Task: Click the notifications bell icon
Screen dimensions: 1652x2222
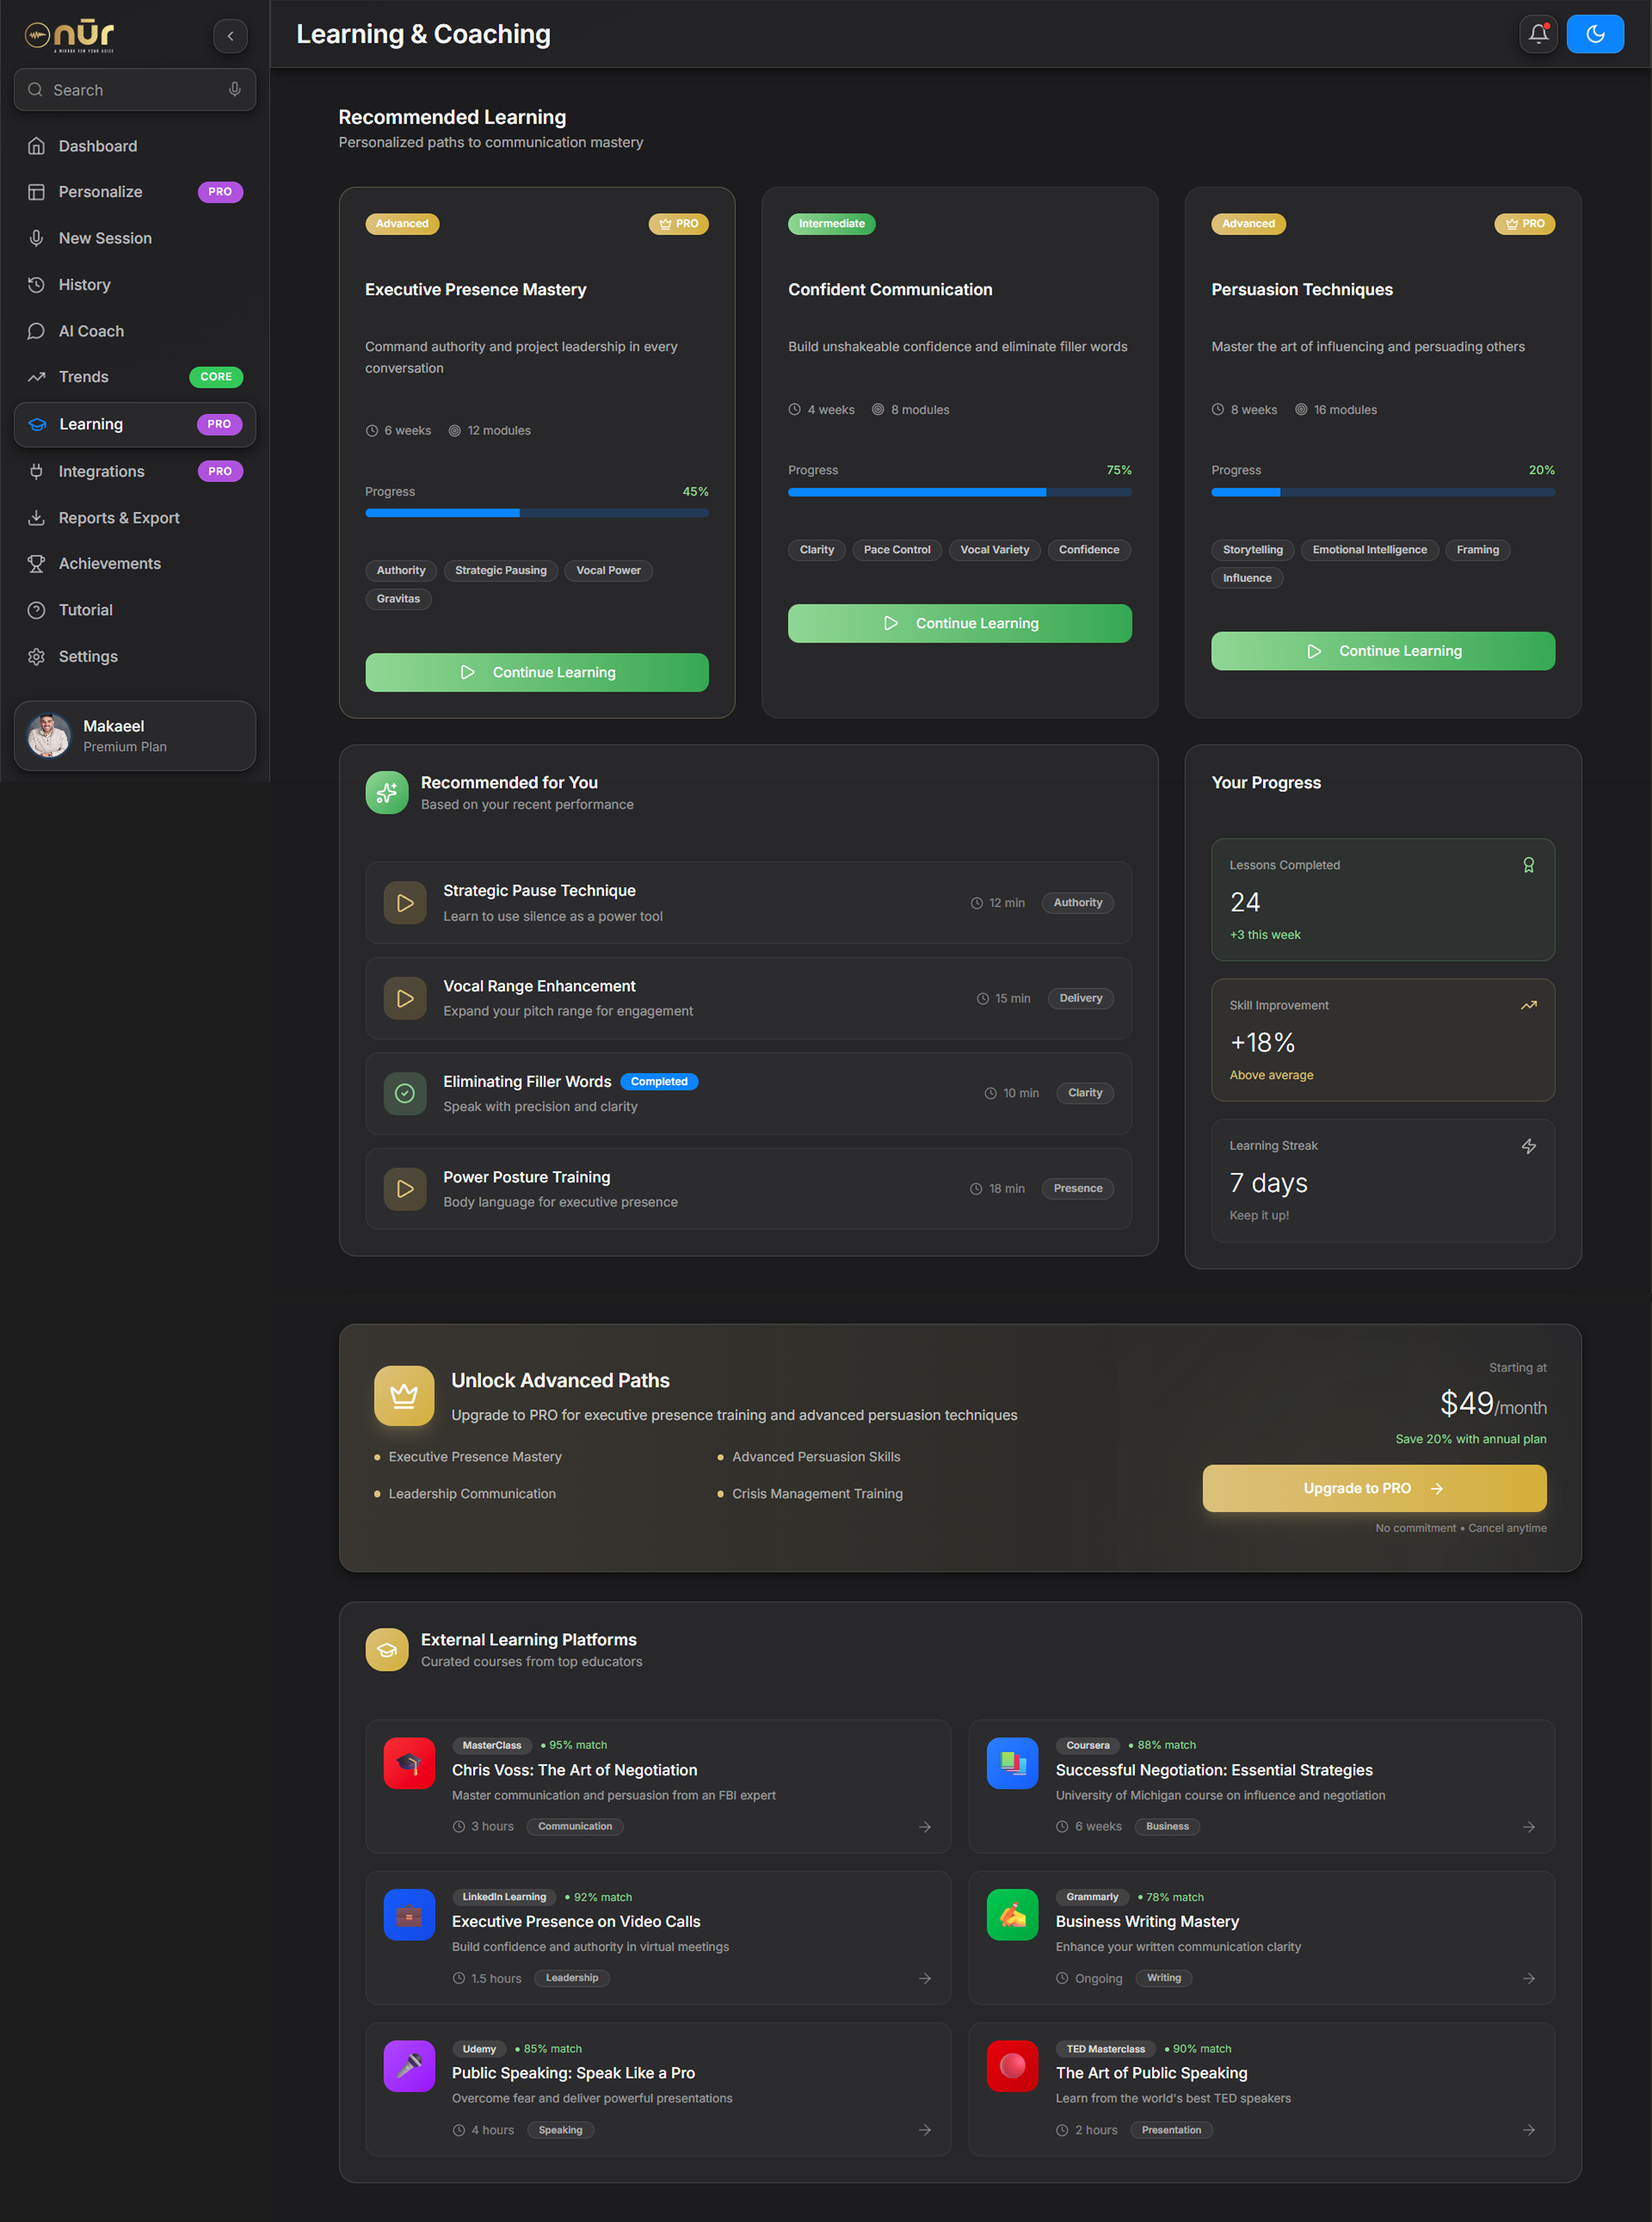Action: point(1538,34)
